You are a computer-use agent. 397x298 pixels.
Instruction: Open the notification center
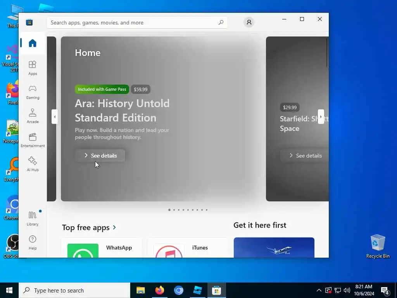(385, 291)
